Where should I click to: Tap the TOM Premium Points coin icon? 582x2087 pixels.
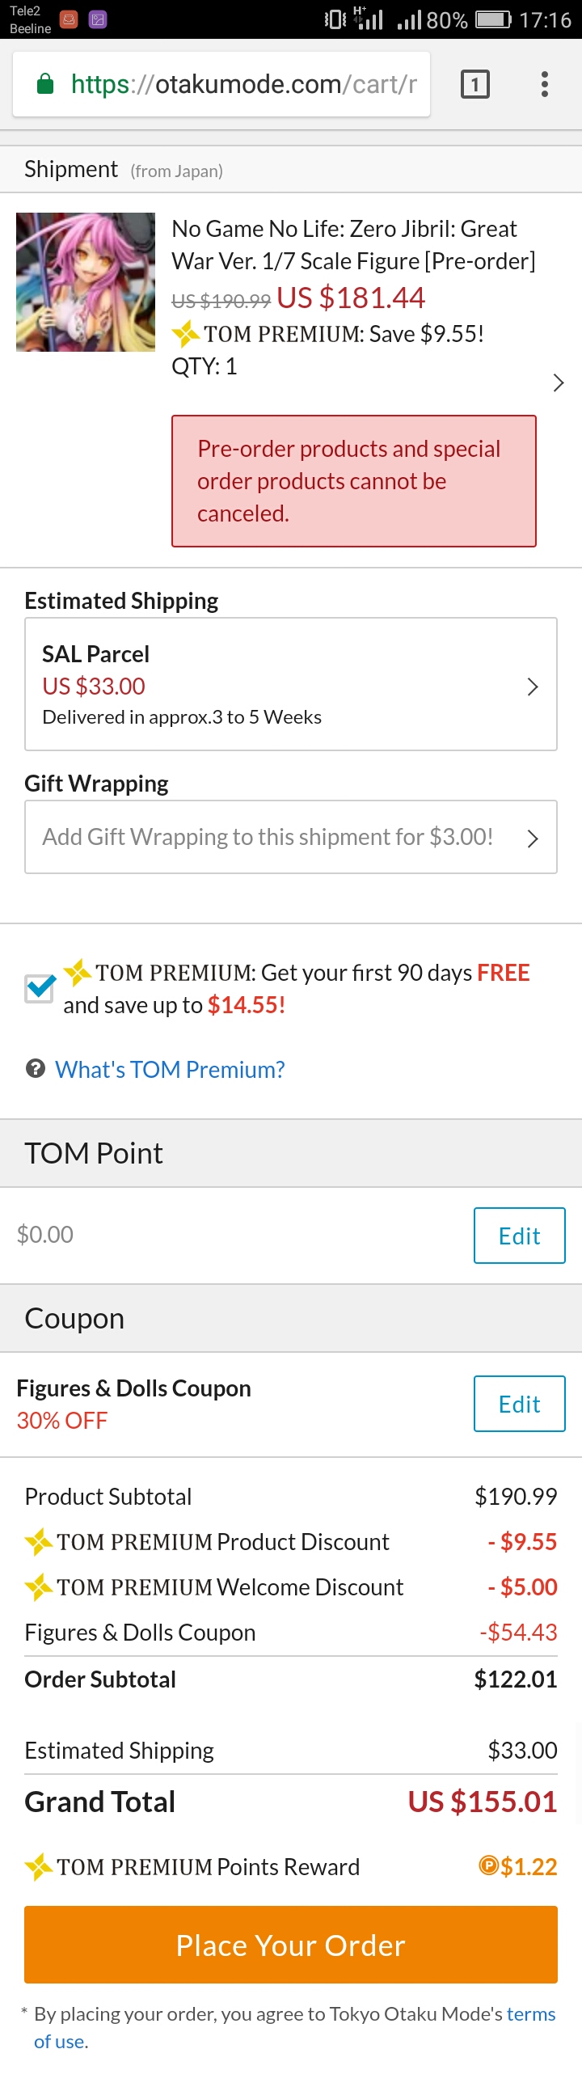coord(489,1865)
